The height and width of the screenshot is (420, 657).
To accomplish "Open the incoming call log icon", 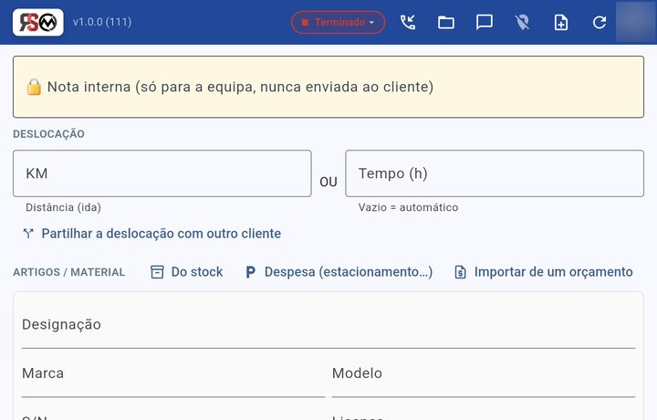I will (408, 22).
